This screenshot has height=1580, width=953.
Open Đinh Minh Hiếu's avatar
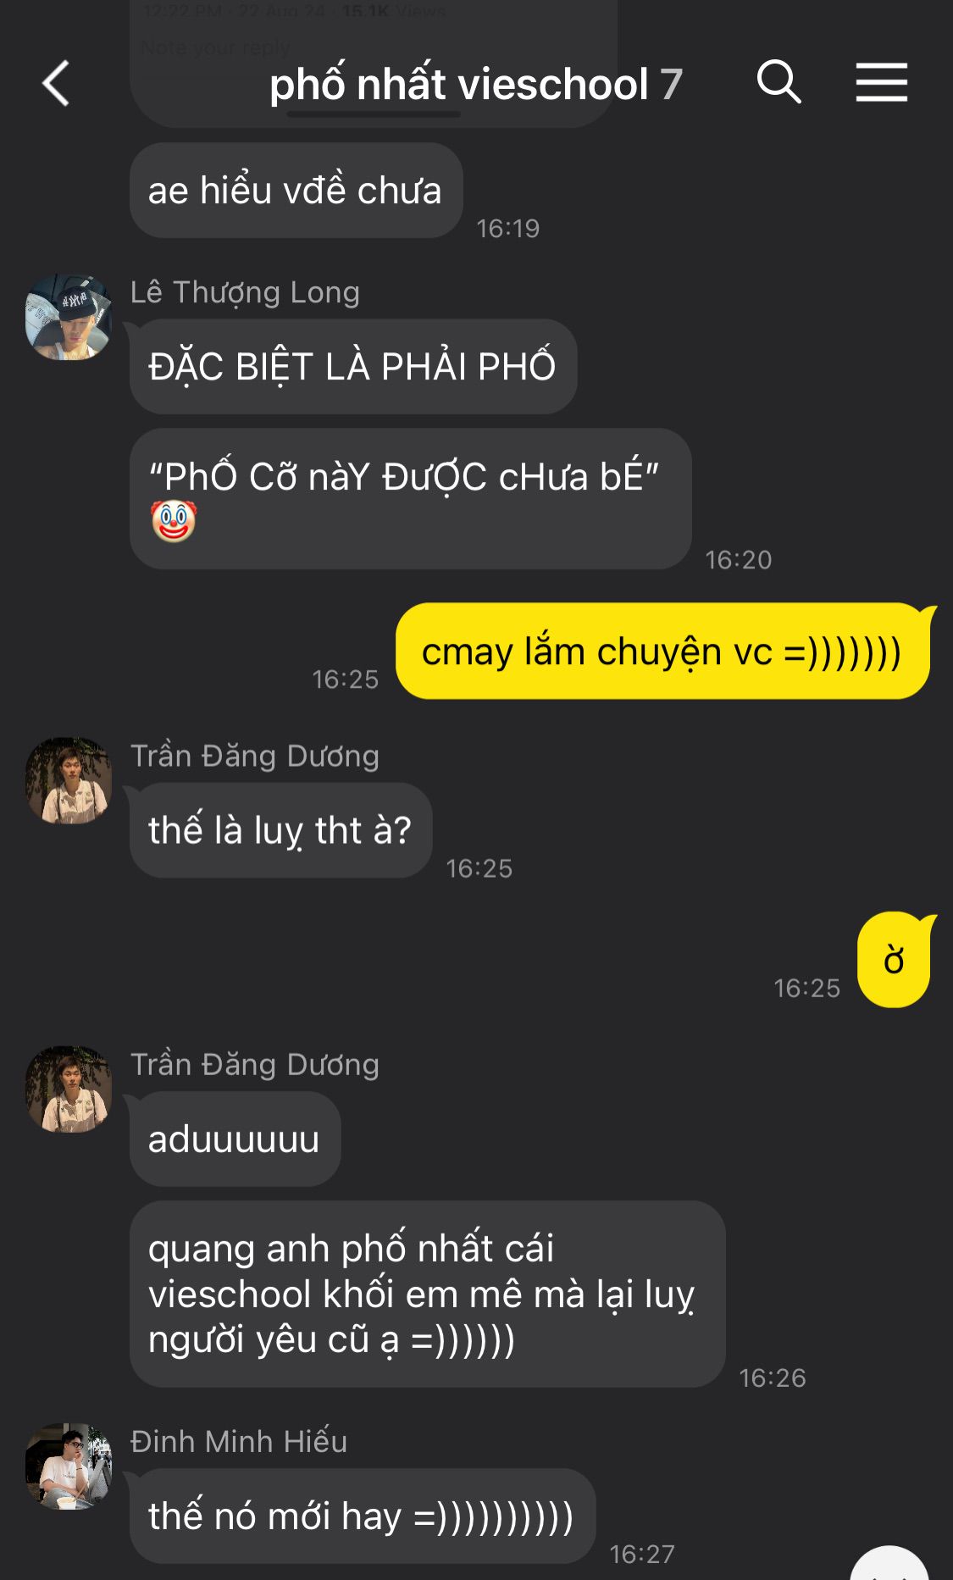pos(69,1466)
